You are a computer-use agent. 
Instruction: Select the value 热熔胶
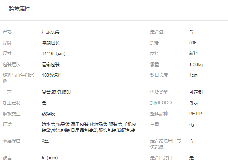[49, 114]
